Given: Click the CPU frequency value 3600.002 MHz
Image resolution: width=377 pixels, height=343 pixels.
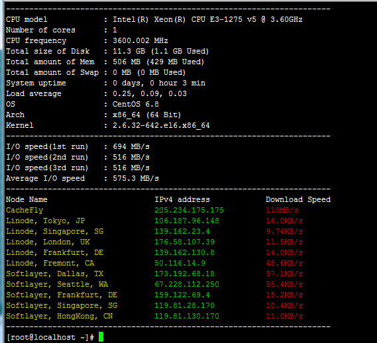Looking at the screenshot, I should click(x=140, y=40).
